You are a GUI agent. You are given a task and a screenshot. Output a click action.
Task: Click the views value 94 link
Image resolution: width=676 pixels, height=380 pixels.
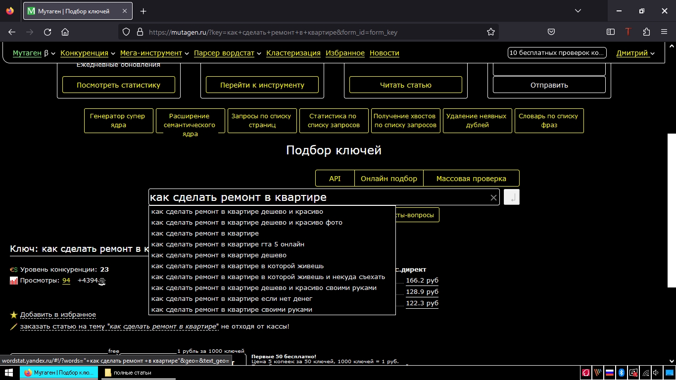(66, 281)
